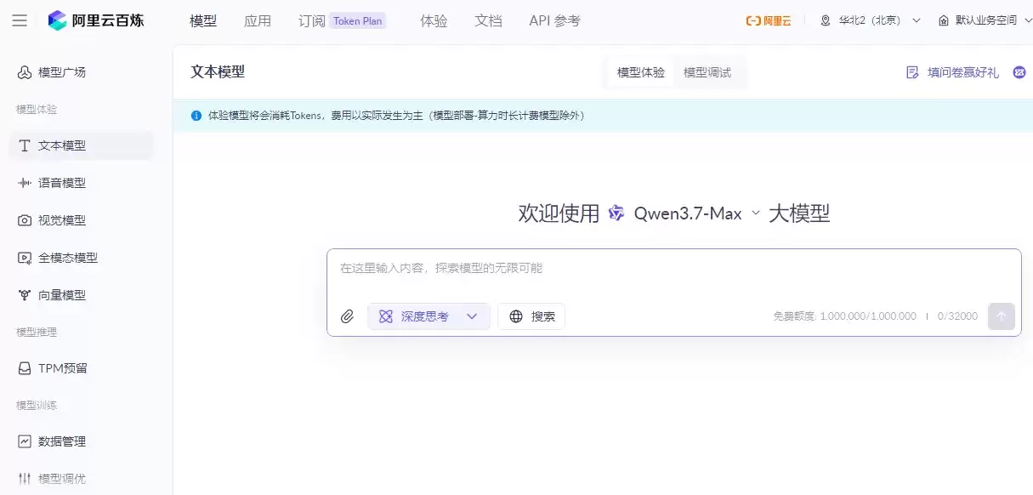Viewport: 1033px width, 495px height.
Task: Click the 模型体验 sidebar section label
Action: [x=37, y=109]
